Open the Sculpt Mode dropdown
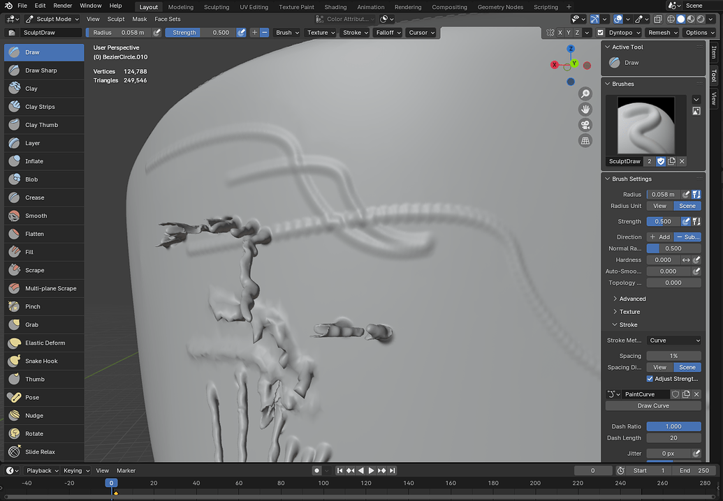Image resolution: width=723 pixels, height=501 pixels. 52,19
